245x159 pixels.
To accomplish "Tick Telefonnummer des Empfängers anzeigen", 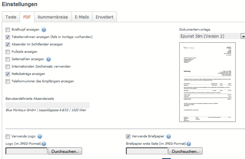I will (8, 81).
